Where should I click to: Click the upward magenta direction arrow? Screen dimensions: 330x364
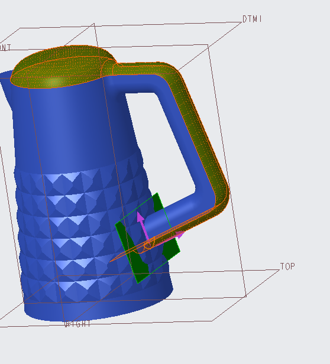[143, 227]
